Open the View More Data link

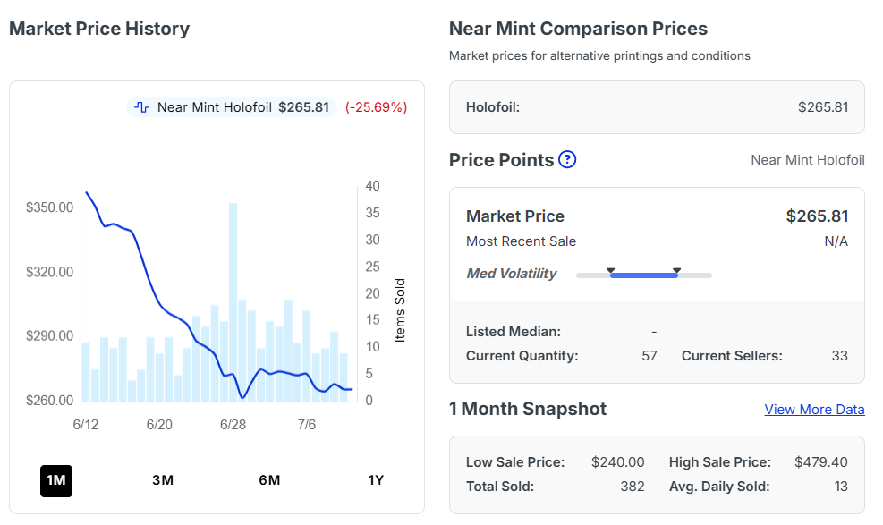pyautogui.click(x=814, y=410)
